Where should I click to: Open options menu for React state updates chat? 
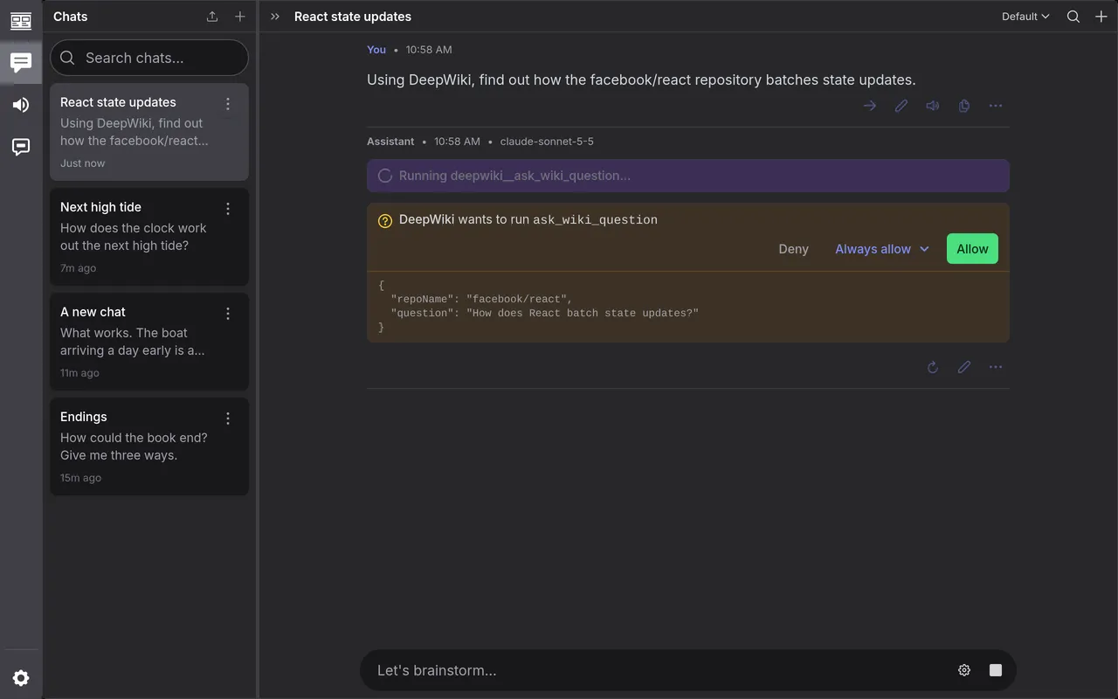228,104
